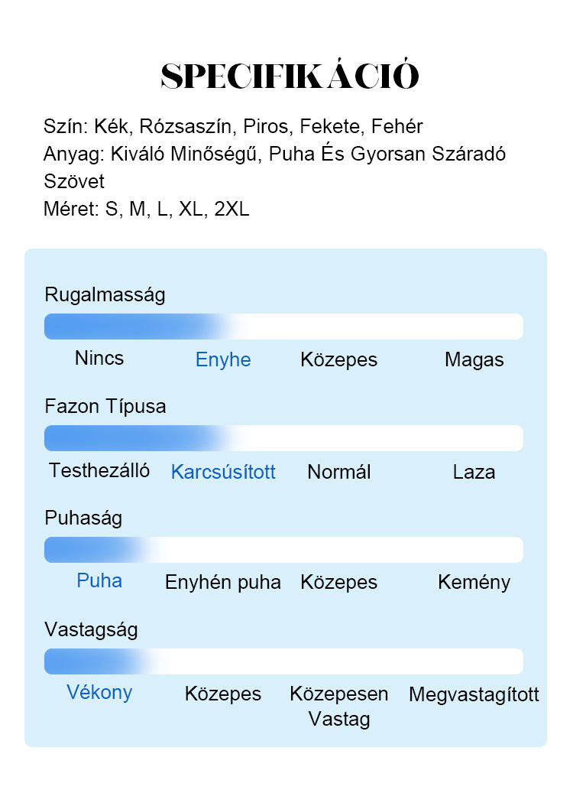Click the Fazon Típusa slider bar

click(x=283, y=438)
